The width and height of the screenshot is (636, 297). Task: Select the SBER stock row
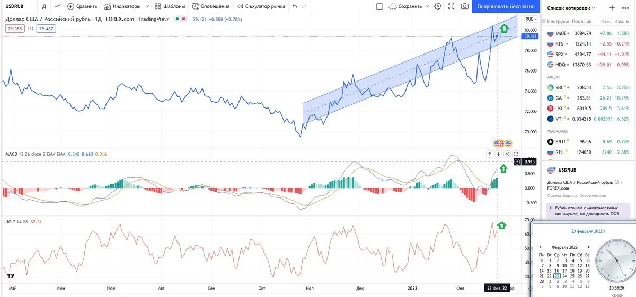click(x=588, y=87)
